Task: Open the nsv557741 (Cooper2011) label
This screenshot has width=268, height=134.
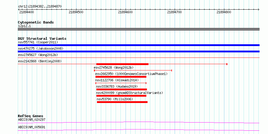Action: (x=38, y=42)
